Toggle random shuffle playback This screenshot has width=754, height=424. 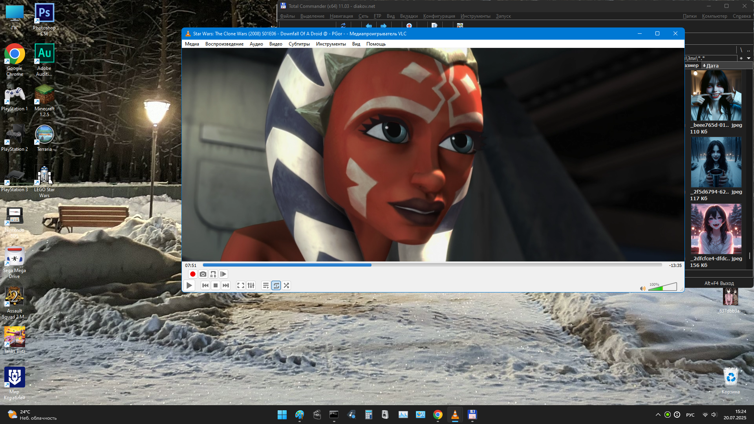point(286,286)
